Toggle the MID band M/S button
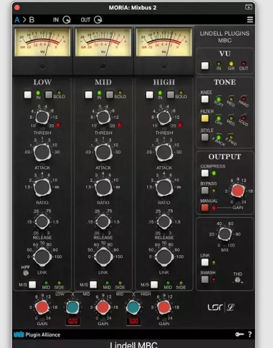 93,285
